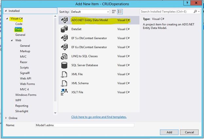Collapse the Visual C# tree node
Image resolution: width=204 pixels, height=139 pixels.
(x=7, y=18)
